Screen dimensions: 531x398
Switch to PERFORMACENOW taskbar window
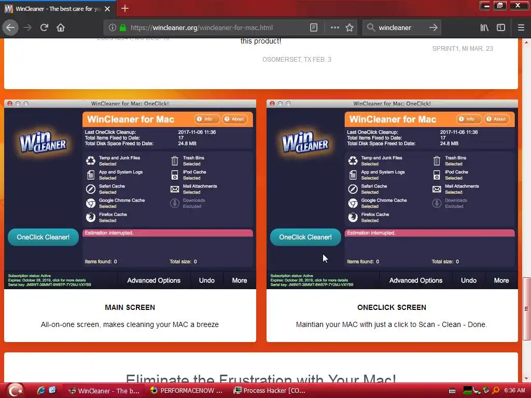pos(186,391)
